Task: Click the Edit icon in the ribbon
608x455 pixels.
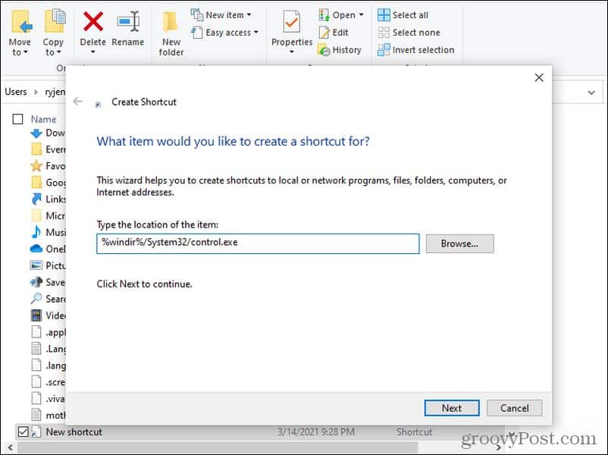Action: click(x=327, y=33)
